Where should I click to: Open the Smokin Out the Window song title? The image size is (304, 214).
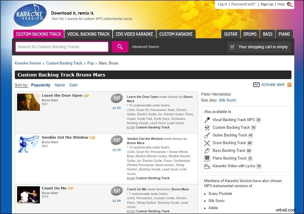tap(65, 137)
